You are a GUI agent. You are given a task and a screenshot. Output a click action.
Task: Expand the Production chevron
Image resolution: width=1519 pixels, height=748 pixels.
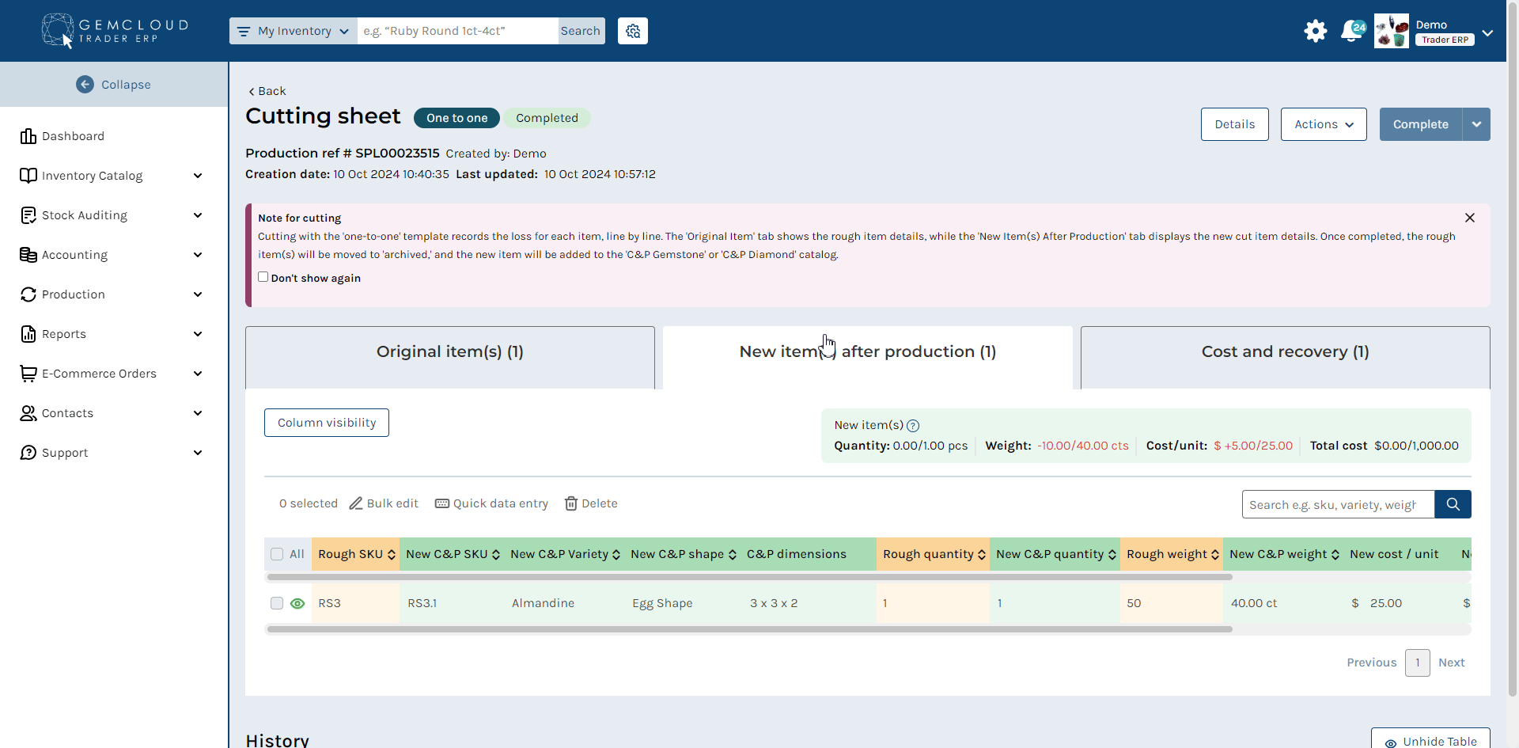tap(198, 294)
